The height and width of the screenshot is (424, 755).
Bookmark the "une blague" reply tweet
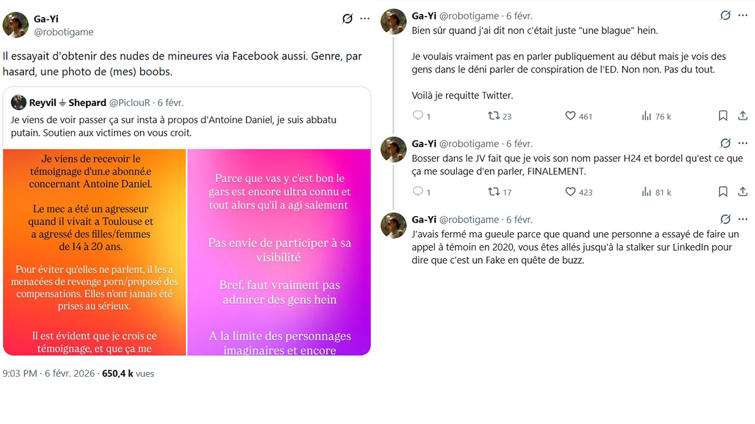[x=723, y=116]
